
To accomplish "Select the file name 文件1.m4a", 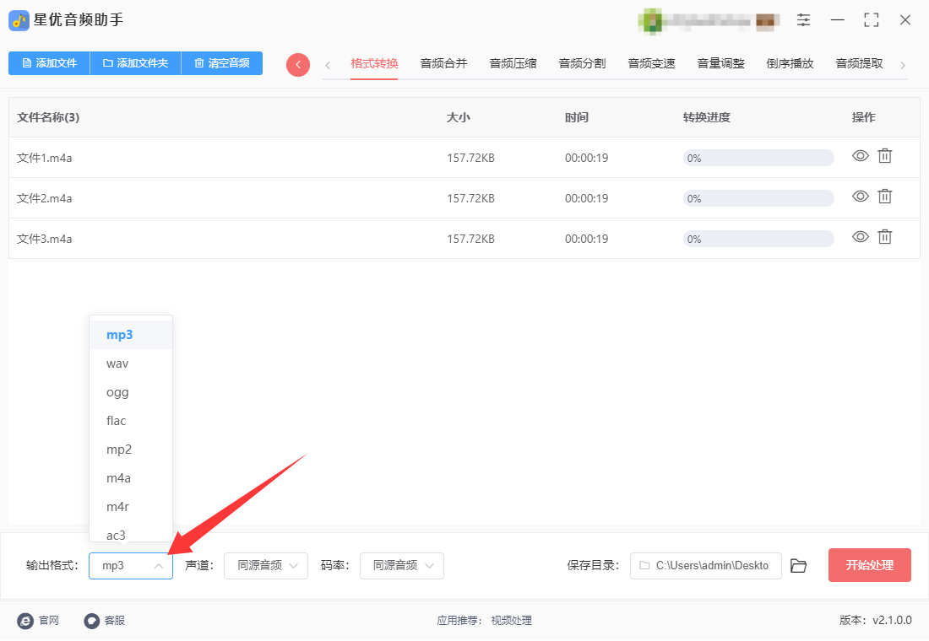I will [x=45, y=158].
